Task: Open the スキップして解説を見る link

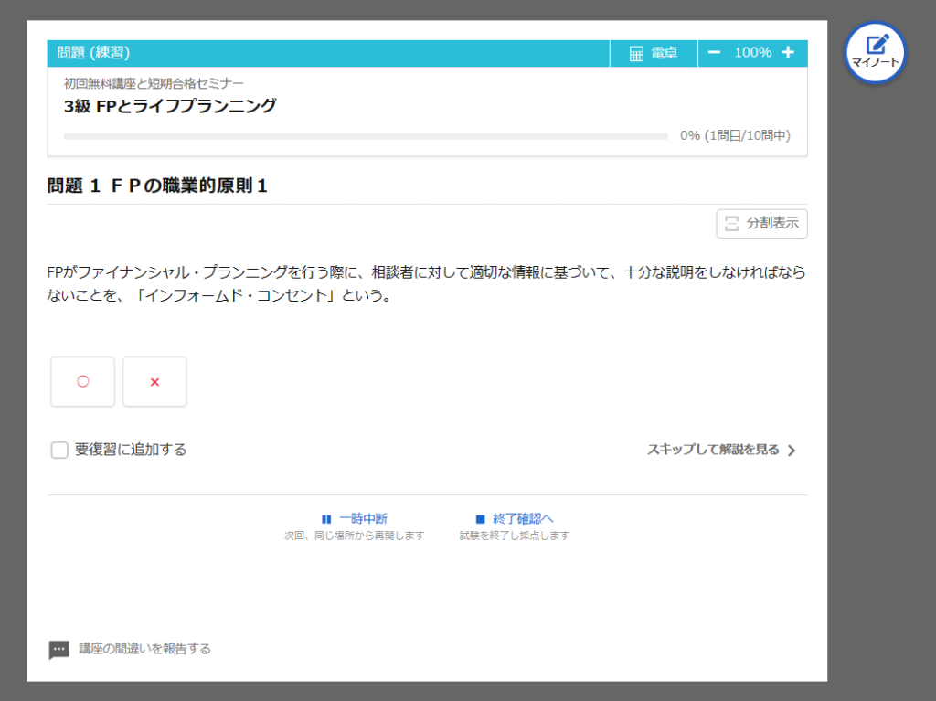Action: pyautogui.click(x=713, y=450)
